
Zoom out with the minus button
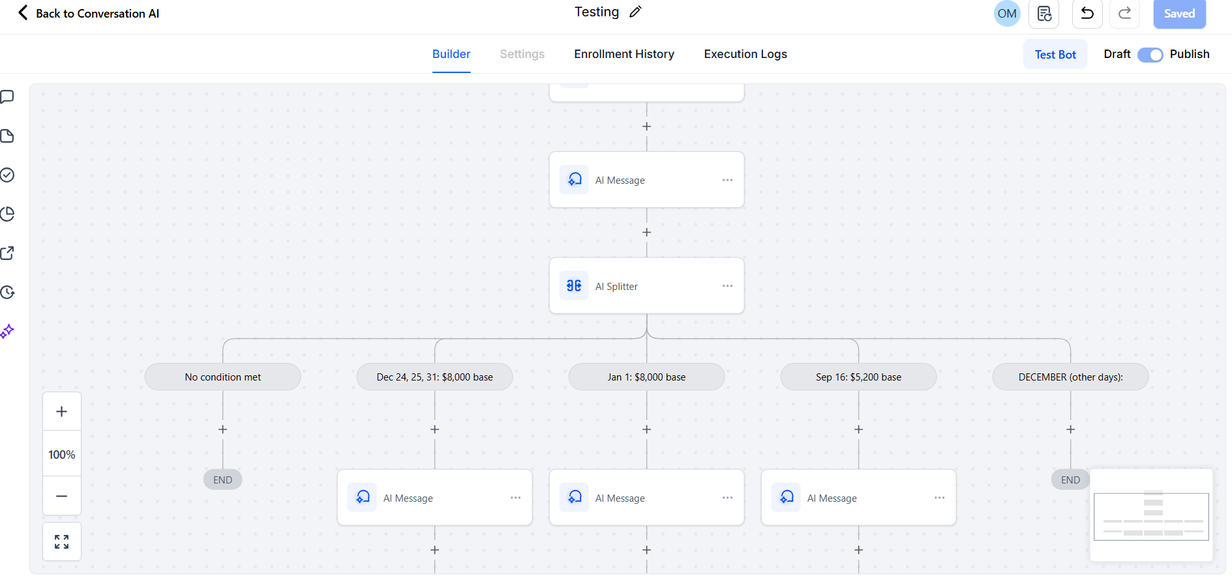click(x=62, y=496)
